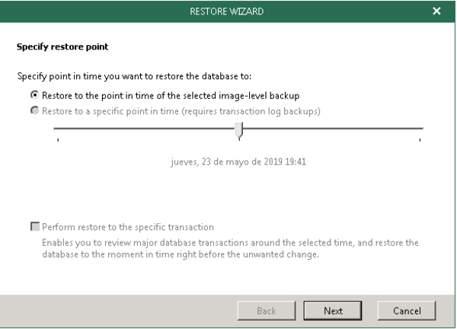This screenshot has height=329, width=457.
Task: Select the specific point in time radio button
Action: point(34,111)
